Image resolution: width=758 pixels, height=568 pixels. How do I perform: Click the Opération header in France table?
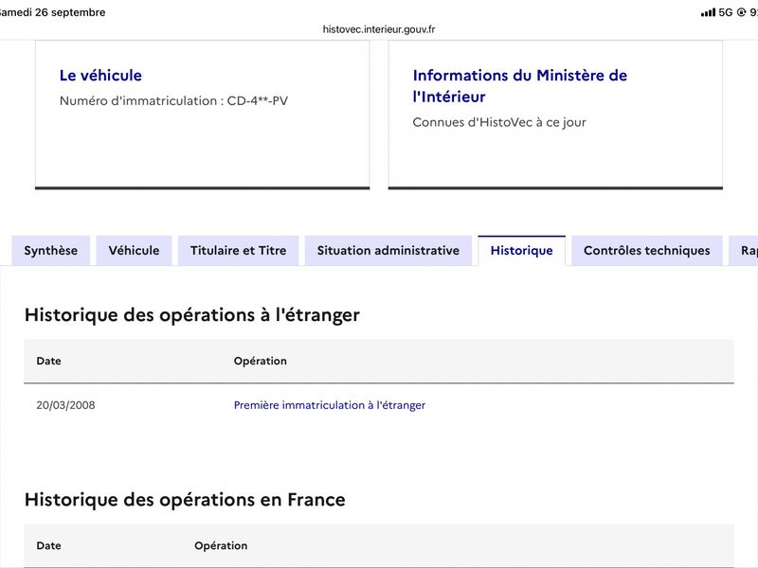click(221, 546)
